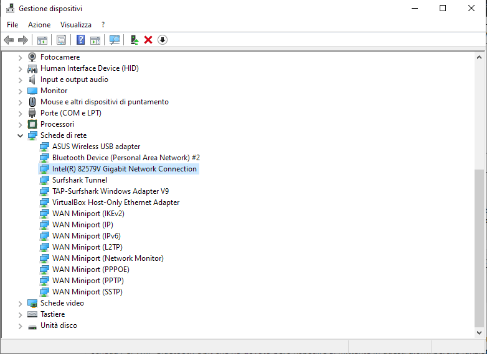Viewport: 487px width, 354px height.
Task: Scan for hardware changes monitor icon
Action: coord(115,40)
